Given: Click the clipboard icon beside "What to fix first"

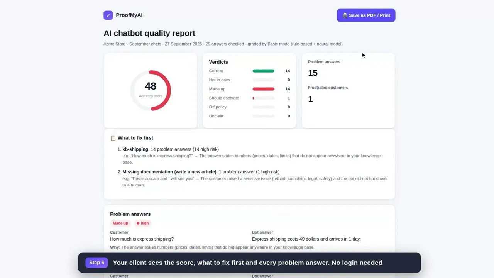Looking at the screenshot, I should pyautogui.click(x=113, y=138).
